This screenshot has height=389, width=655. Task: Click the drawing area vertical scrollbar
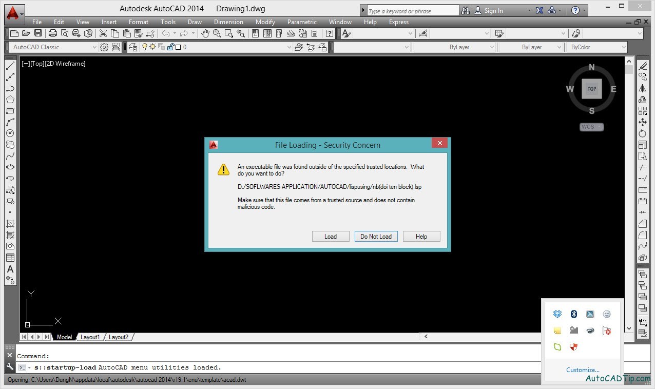pos(629,194)
